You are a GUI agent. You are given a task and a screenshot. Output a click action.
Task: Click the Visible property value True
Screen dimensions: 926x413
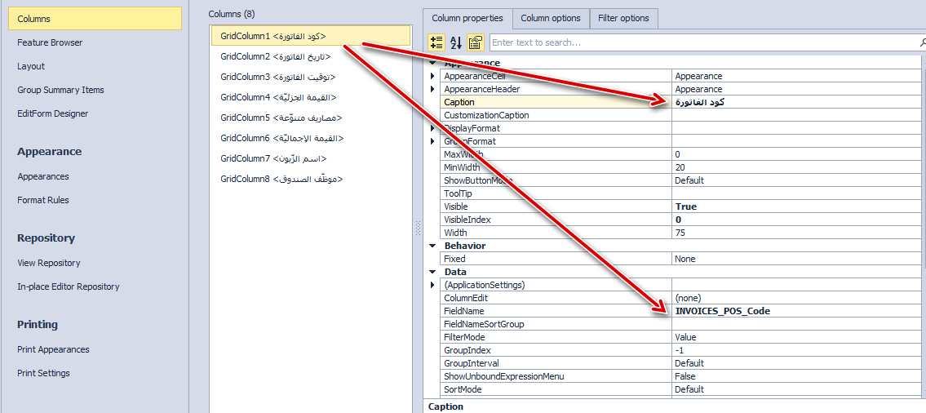coord(686,206)
